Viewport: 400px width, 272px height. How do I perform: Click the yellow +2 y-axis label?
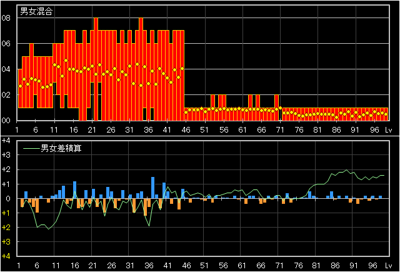6,228
